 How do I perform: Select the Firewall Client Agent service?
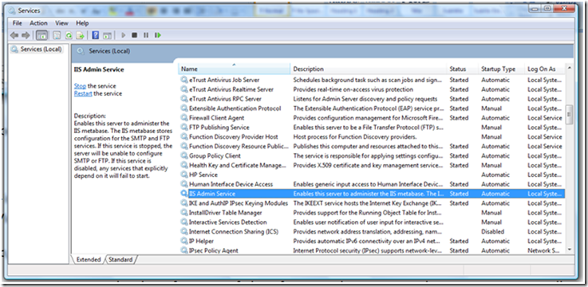[x=372, y=118]
